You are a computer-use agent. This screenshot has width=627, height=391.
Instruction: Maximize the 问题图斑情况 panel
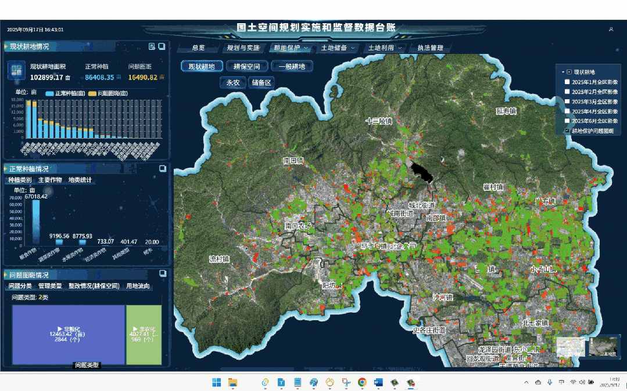162,274
